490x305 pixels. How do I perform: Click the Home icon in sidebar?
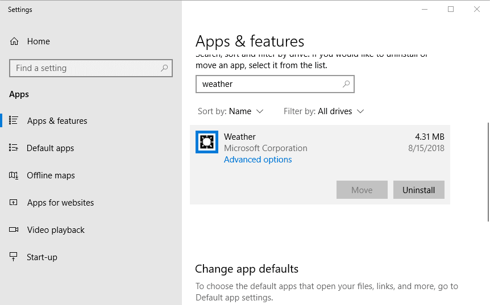click(14, 41)
